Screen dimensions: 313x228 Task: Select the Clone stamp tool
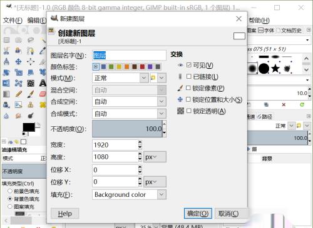click(x=31, y=105)
